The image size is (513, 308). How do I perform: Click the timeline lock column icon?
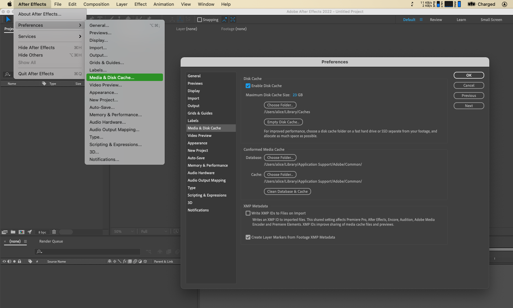[x=19, y=261]
